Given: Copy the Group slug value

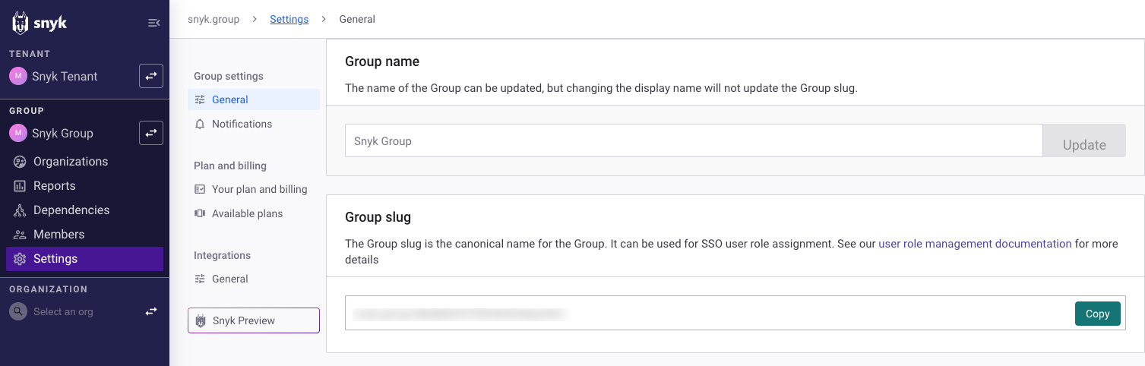Looking at the screenshot, I should click(1097, 314).
